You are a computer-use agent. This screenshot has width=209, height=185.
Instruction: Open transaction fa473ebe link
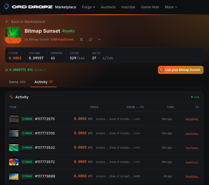(x=192, y=148)
